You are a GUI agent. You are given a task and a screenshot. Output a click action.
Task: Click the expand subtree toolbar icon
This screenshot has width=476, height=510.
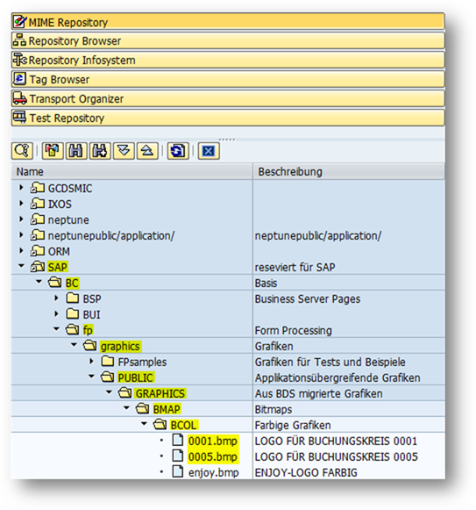point(124,151)
